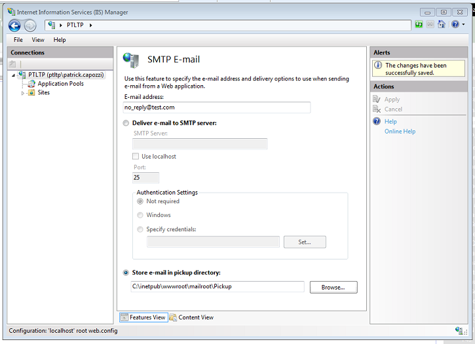Select Store e-mail in pickup directory option
The height and width of the screenshot is (344, 475).
(126, 273)
